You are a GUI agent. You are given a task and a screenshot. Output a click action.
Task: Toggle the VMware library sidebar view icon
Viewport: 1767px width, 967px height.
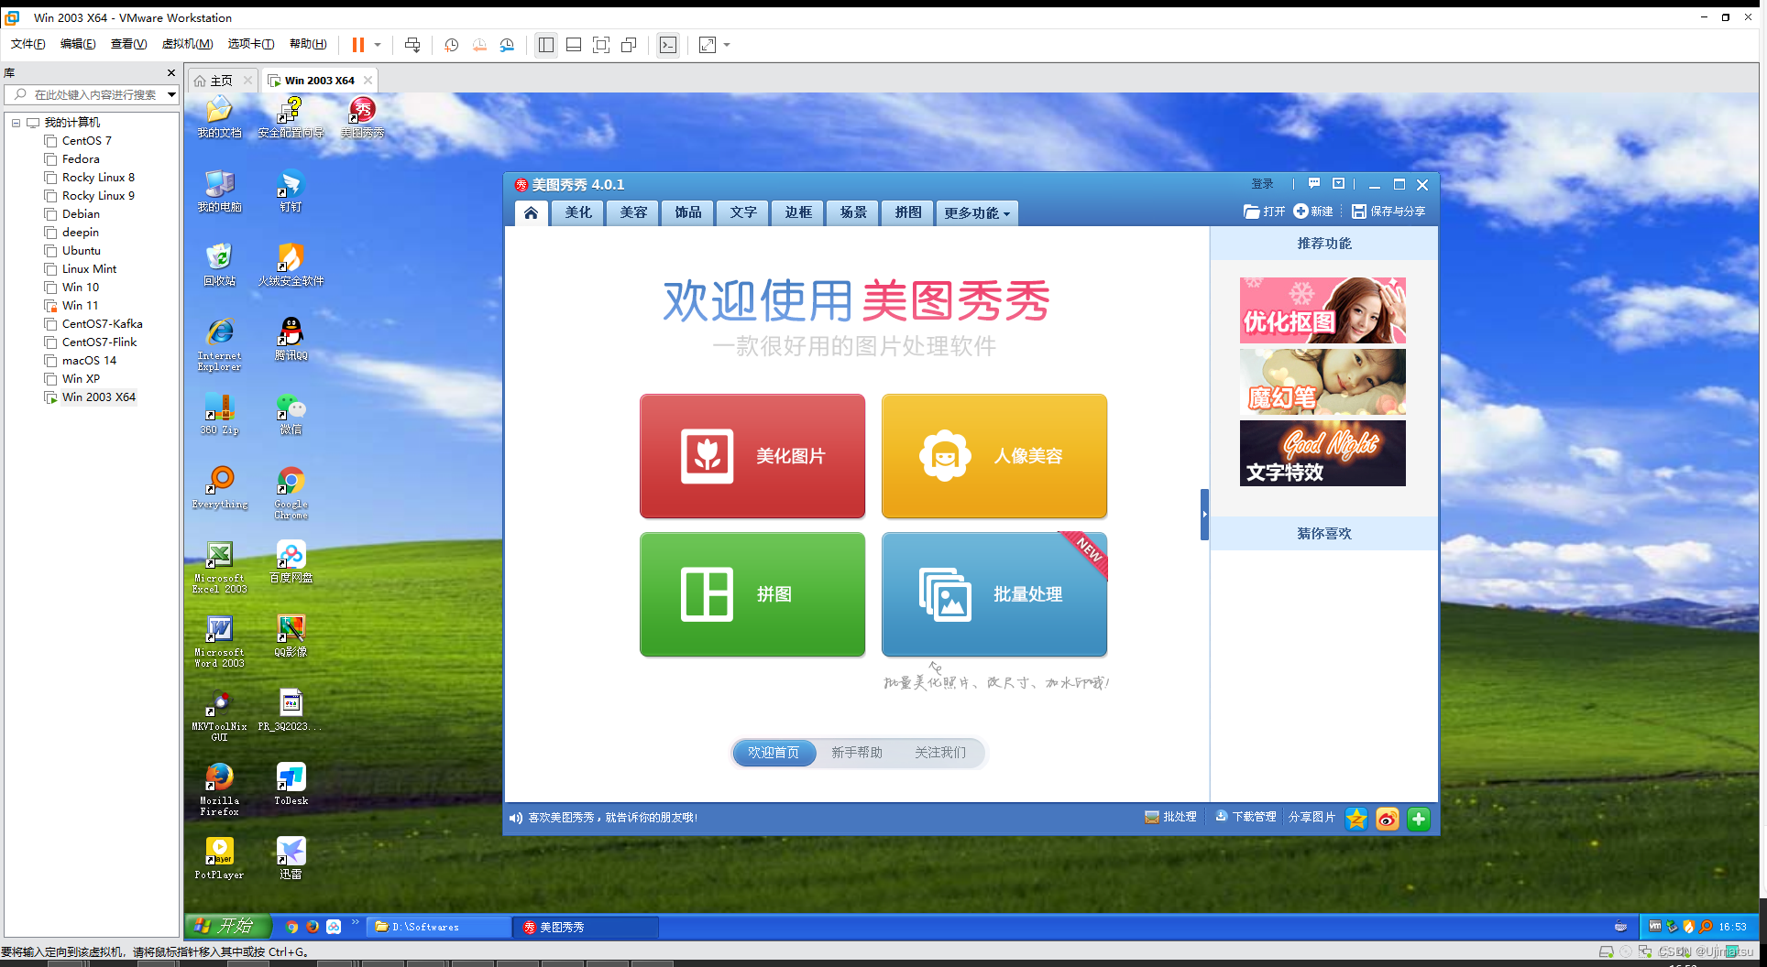[546, 45]
